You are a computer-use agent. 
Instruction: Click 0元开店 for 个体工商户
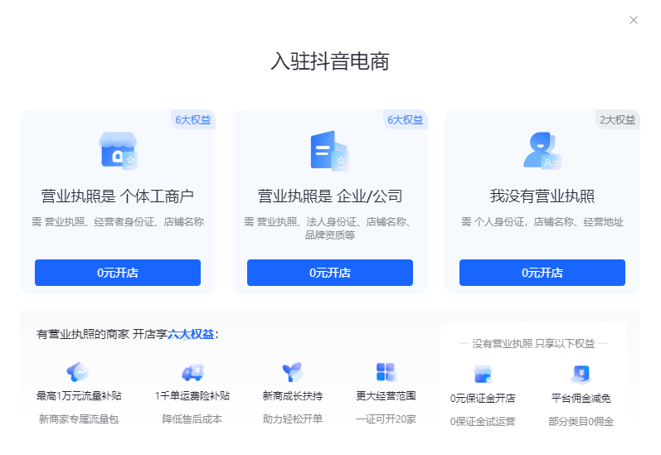(118, 273)
